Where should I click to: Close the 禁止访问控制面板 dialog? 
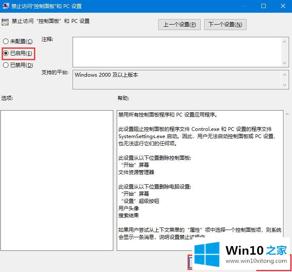[282, 6]
